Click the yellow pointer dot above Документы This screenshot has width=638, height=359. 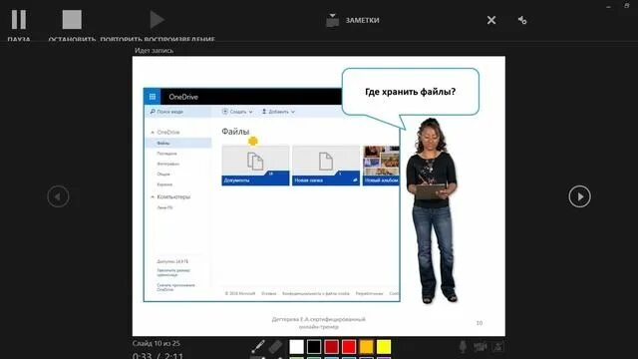click(252, 142)
